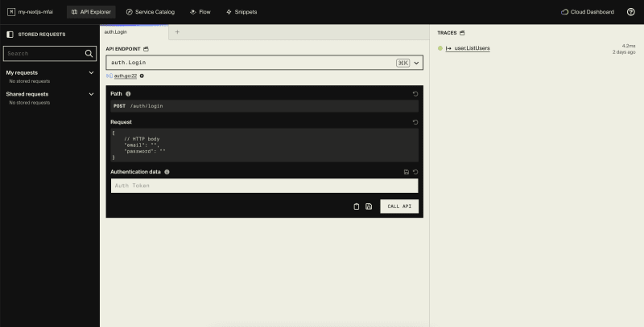This screenshot has height=327, width=644.
Task: Click the dropdown chevron in endpoint selector
Action: 416,63
